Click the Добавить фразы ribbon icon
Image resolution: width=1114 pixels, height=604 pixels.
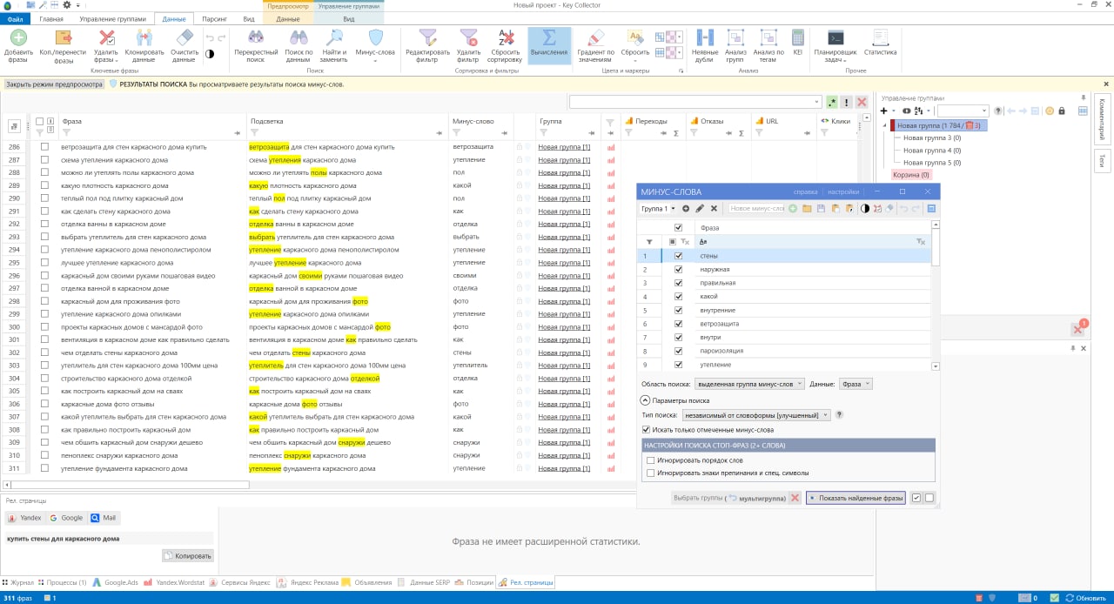coord(18,39)
